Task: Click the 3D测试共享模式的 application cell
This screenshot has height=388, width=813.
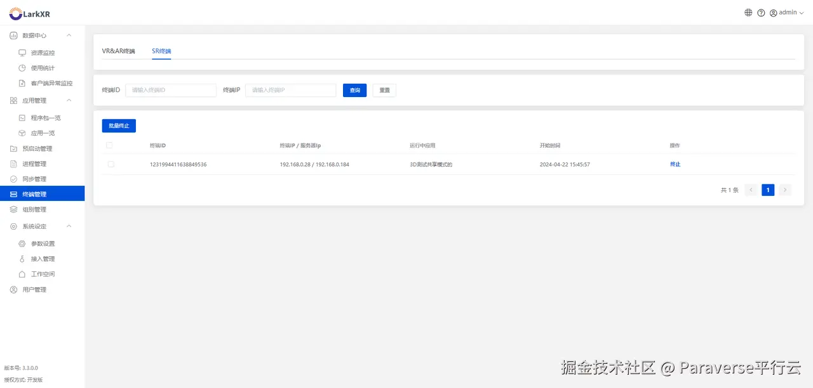Action: [431, 165]
